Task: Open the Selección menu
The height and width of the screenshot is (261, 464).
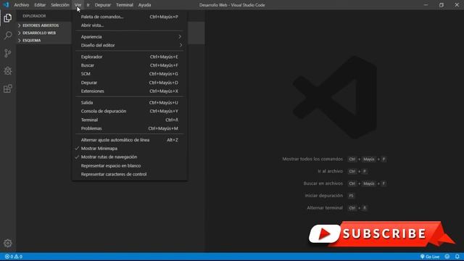Action: [60, 5]
